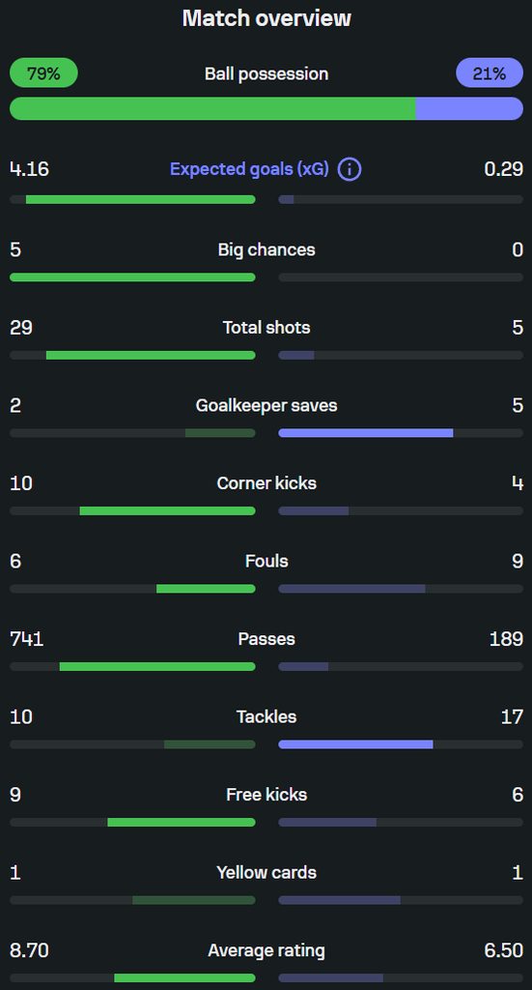Click the purple Goalkeeper saves bar
Image resolution: width=532 pixels, height=990 pixels.
366,433
